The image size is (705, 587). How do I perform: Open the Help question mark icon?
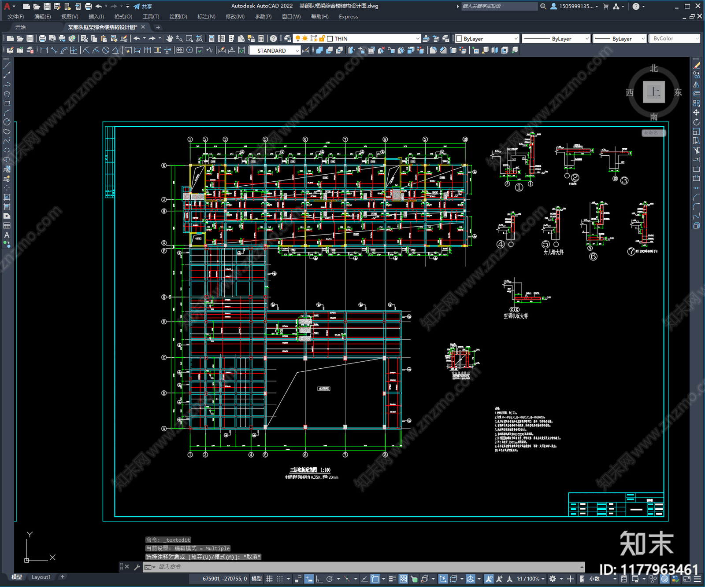(273, 39)
